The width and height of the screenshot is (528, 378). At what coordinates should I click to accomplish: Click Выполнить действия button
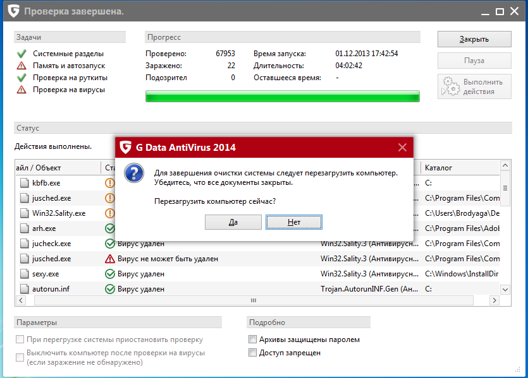point(474,86)
